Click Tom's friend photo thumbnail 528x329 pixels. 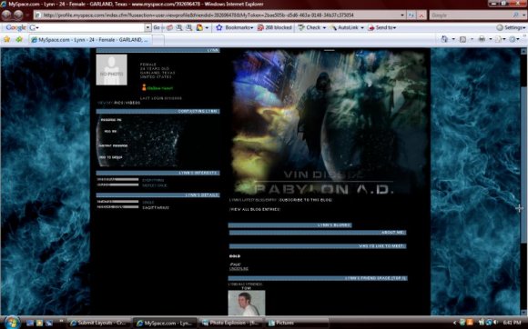pos(247,304)
